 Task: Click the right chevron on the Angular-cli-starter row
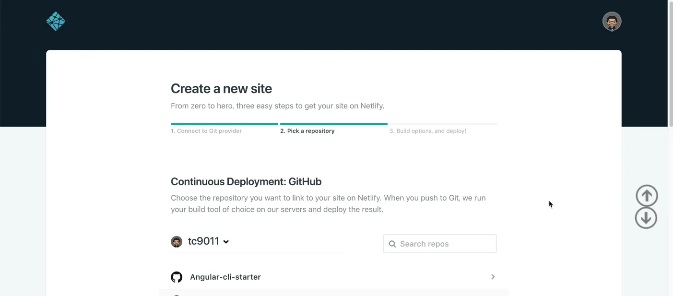(x=493, y=277)
